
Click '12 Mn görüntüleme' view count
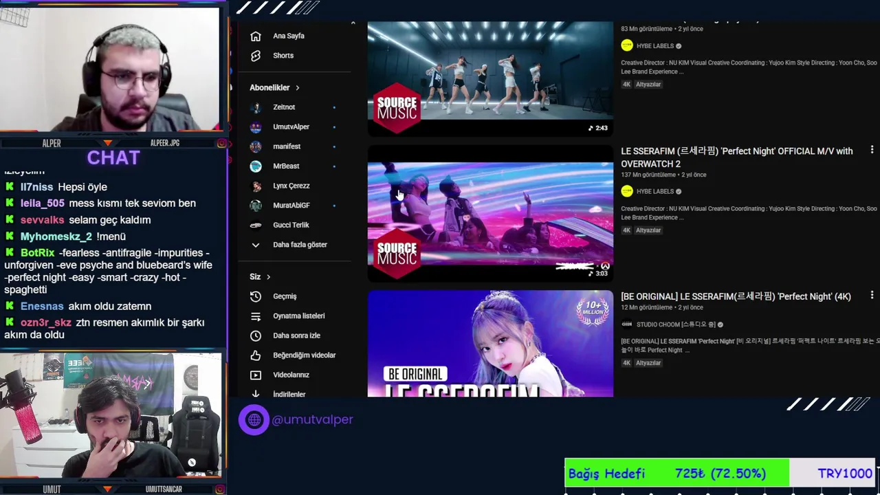point(646,307)
